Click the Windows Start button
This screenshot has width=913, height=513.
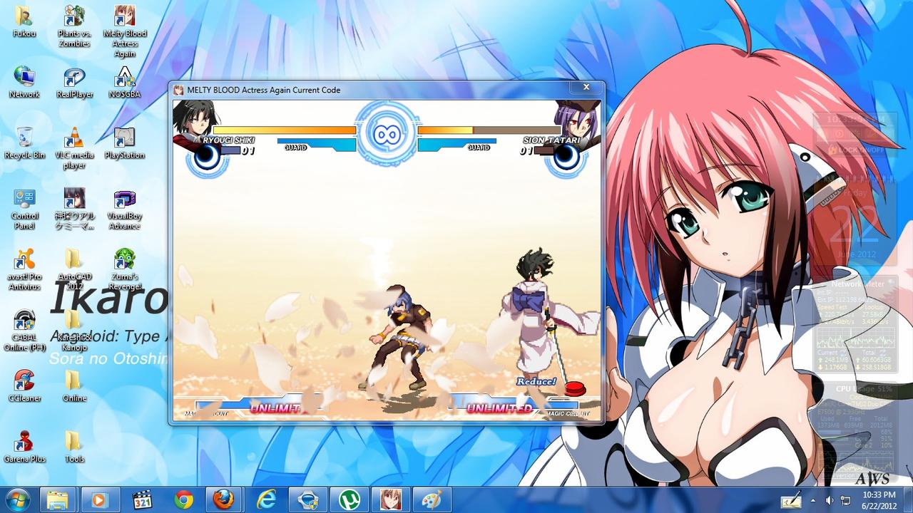tap(17, 500)
